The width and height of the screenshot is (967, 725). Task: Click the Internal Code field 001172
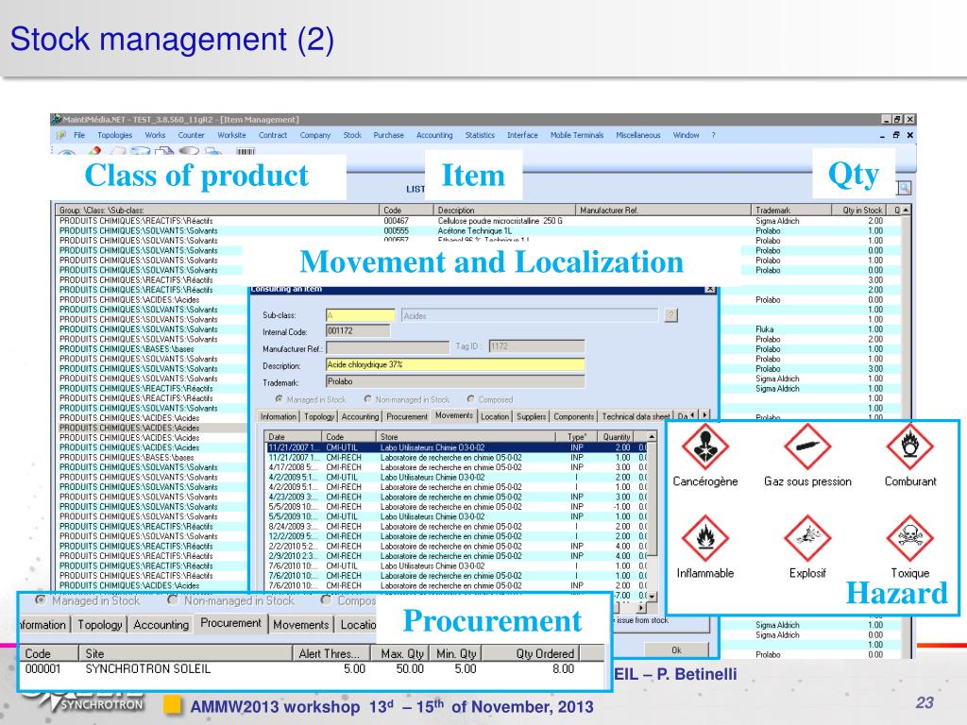(x=358, y=331)
